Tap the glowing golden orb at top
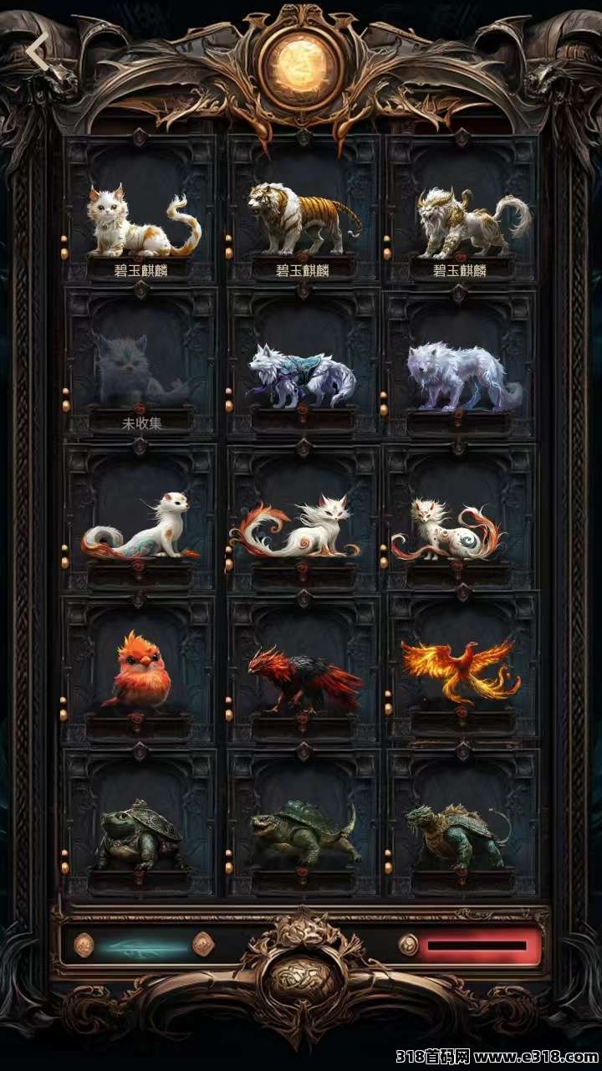 click(302, 60)
